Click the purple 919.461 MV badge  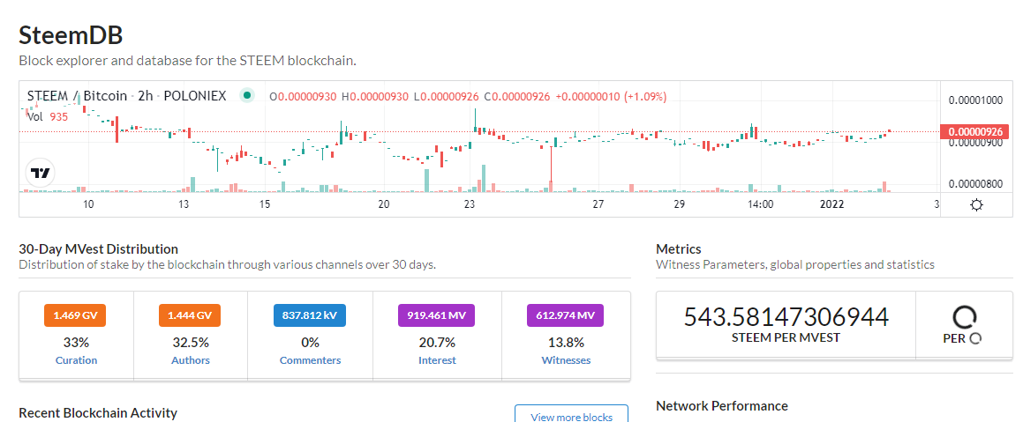point(436,315)
